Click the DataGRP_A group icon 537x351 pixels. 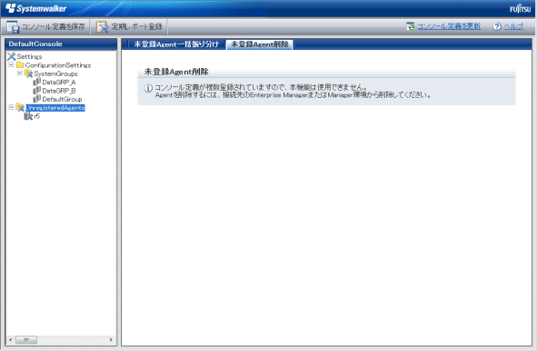point(36,82)
